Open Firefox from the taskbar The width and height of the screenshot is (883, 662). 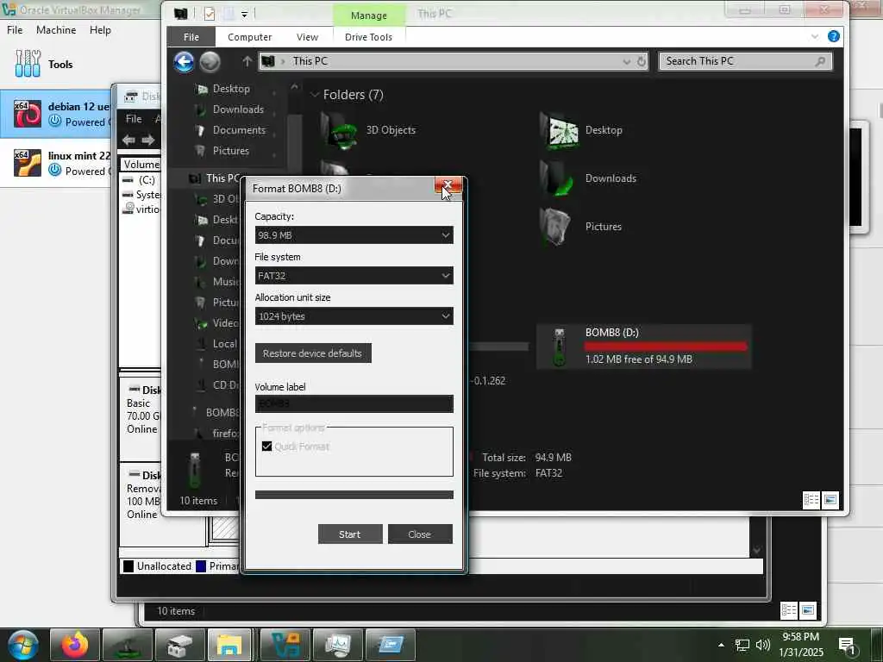click(75, 645)
